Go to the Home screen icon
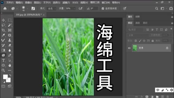Screen dimensions: 174x98 pos(5,8)
